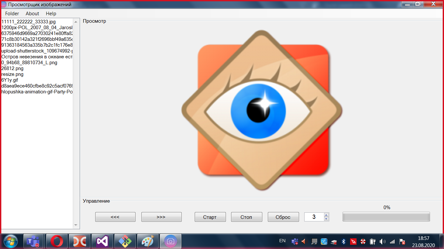The width and height of the screenshot is (444, 249).
Task: Click >>> to show the next image
Action: [x=161, y=217]
